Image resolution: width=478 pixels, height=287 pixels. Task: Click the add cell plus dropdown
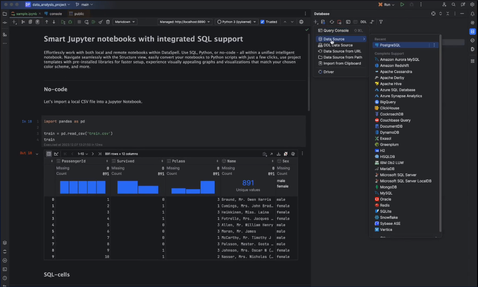[x=14, y=22]
